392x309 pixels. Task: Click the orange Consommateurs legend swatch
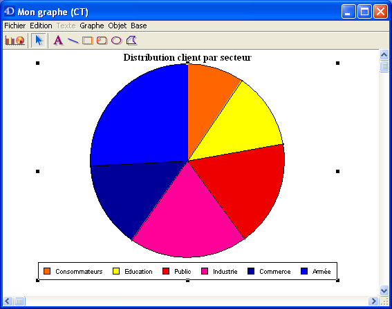(x=47, y=271)
